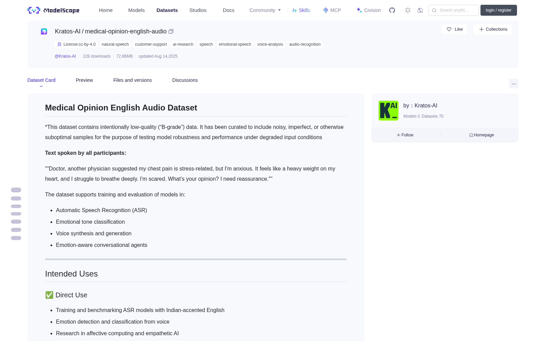Copy dataset name with the copy icon
Screen dimensions: 546x341
click(171, 31)
